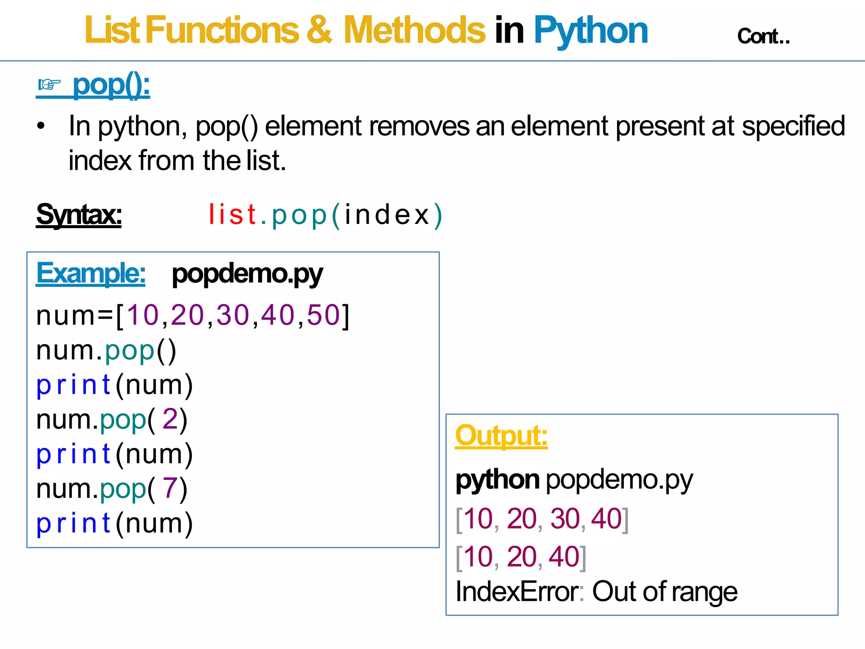
Task: Click the 'IndexError: Out of range' message
Action: [596, 592]
